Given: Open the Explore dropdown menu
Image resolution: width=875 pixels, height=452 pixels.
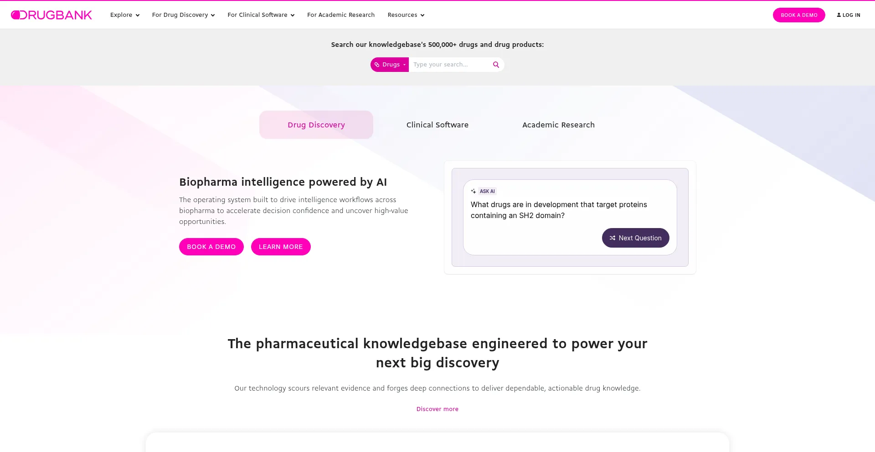Looking at the screenshot, I should [124, 15].
